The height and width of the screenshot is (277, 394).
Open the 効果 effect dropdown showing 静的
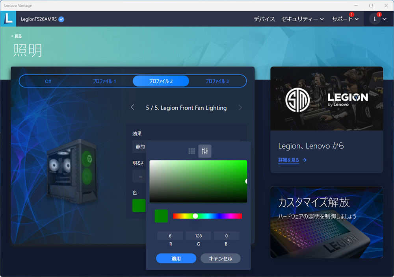(x=139, y=147)
